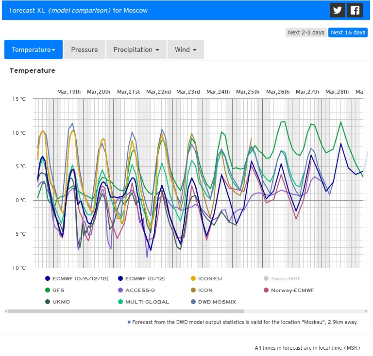Open the Facebook share icon
The image size is (373, 356).
tap(356, 10)
